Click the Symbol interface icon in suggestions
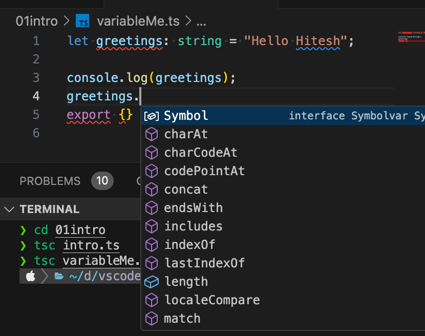This screenshot has height=336, width=425. (152, 116)
